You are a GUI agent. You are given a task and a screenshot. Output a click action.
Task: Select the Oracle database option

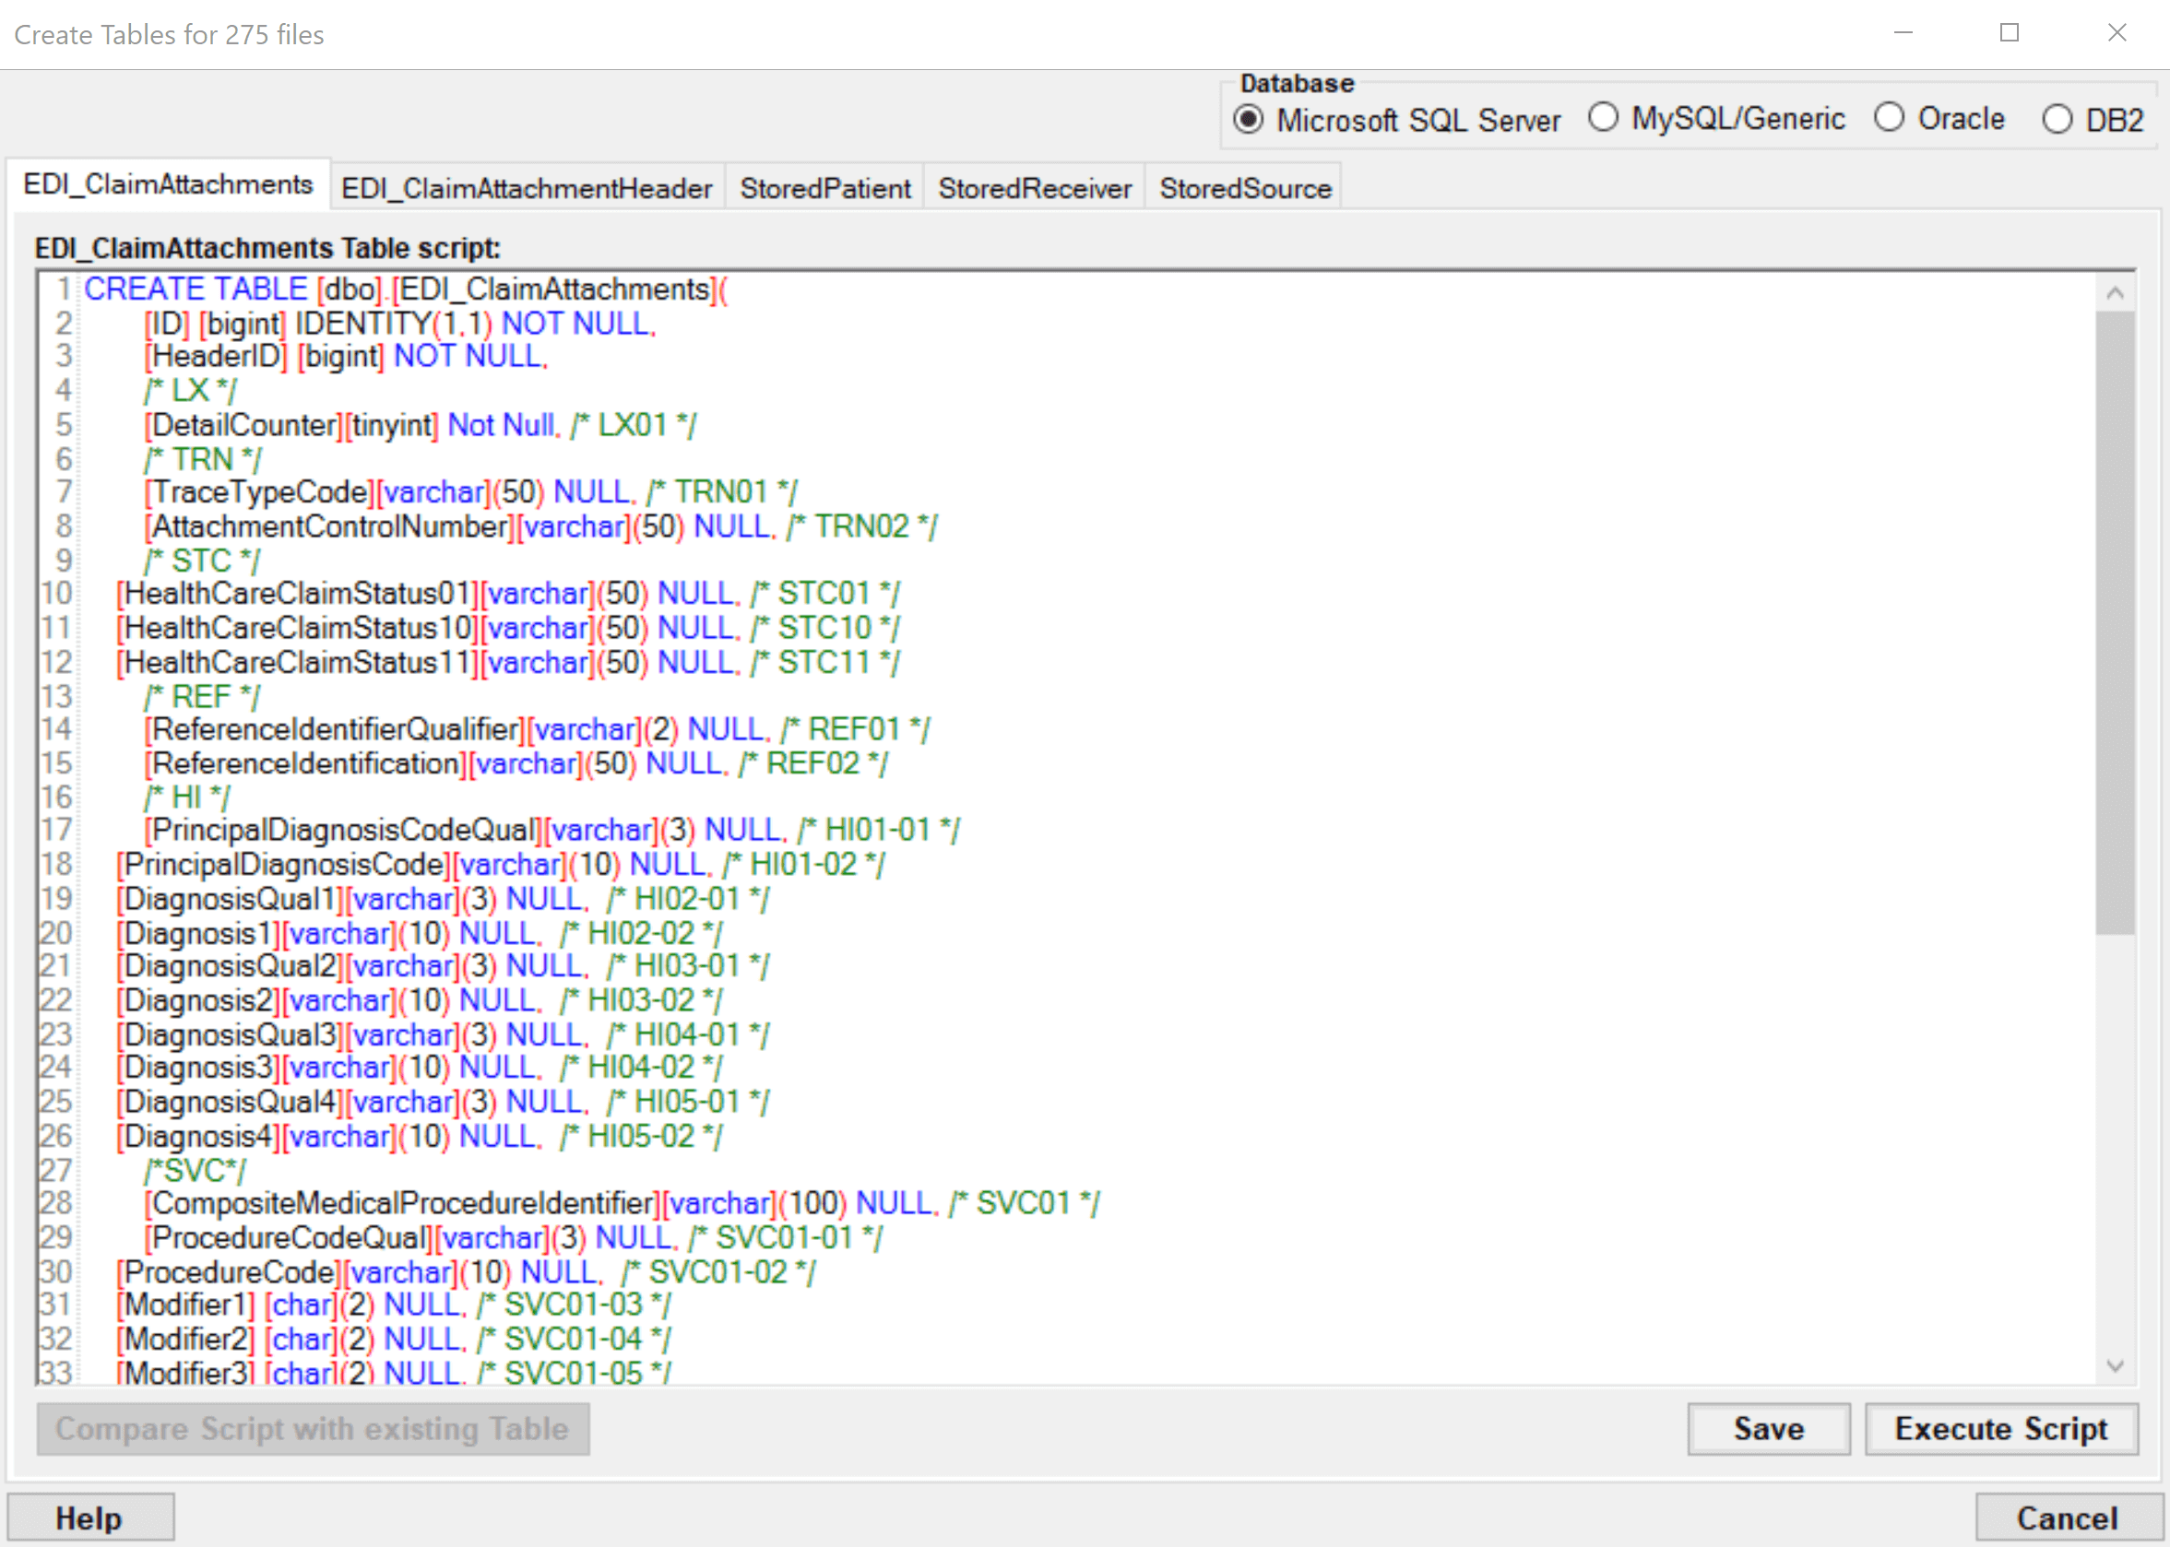coord(1889,118)
